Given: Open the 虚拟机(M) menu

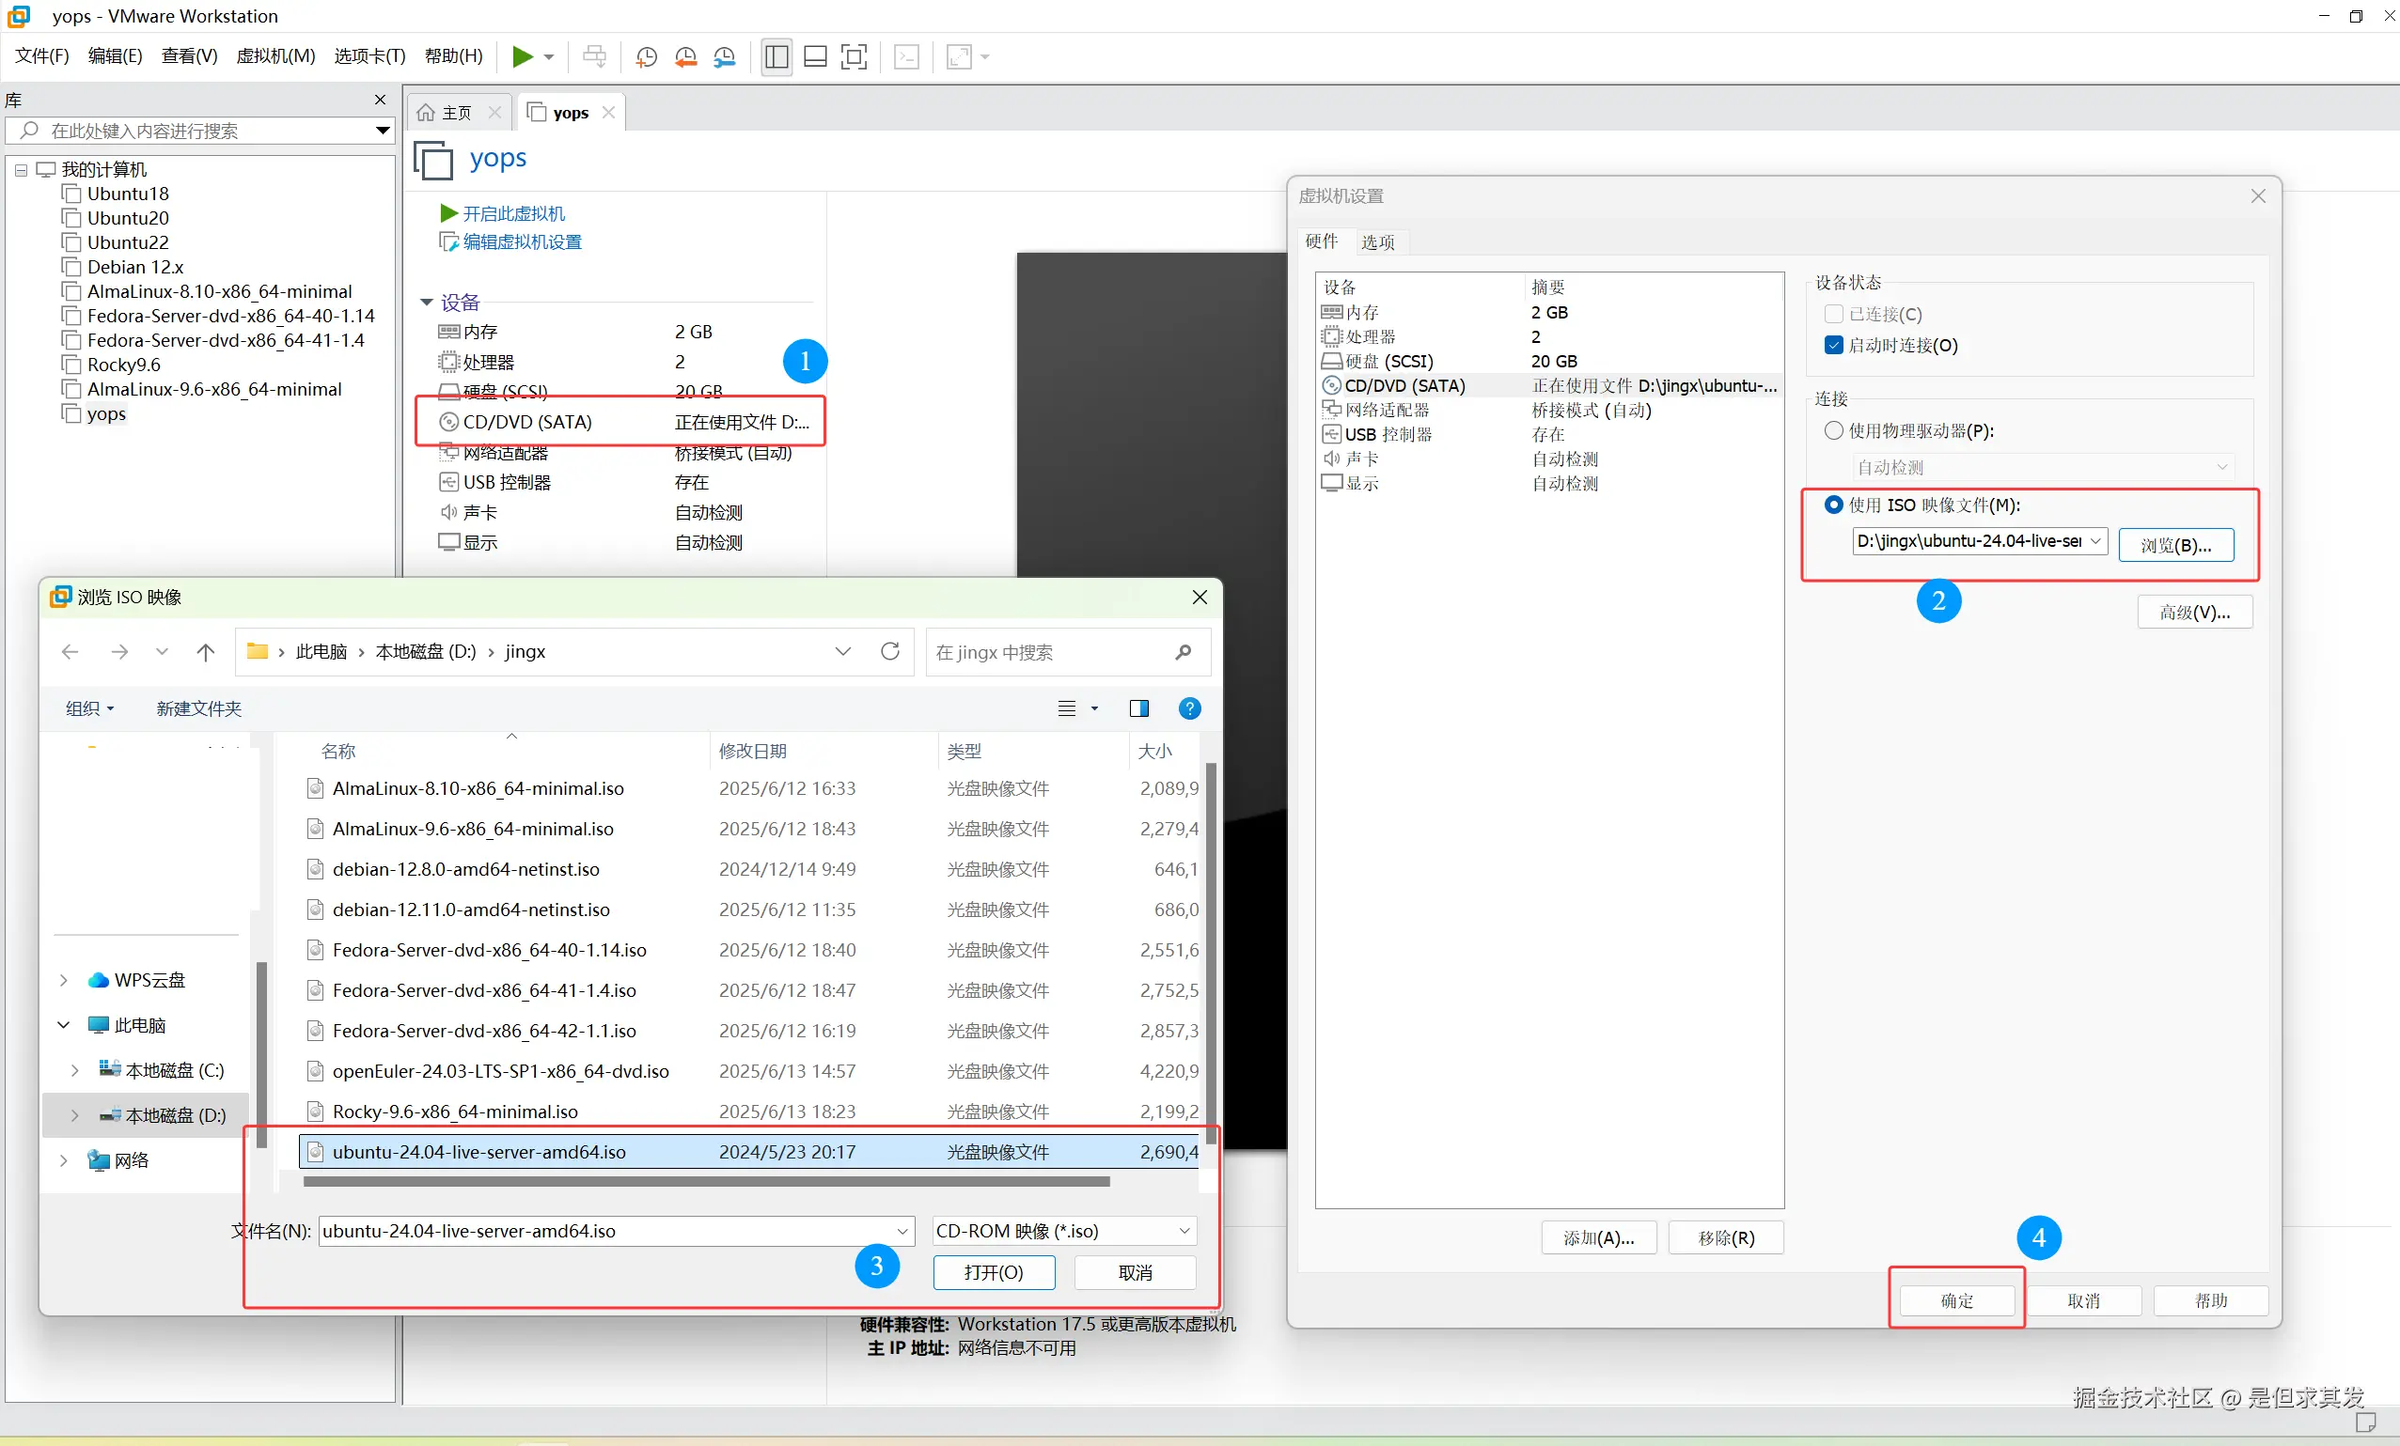Looking at the screenshot, I should click(275, 56).
